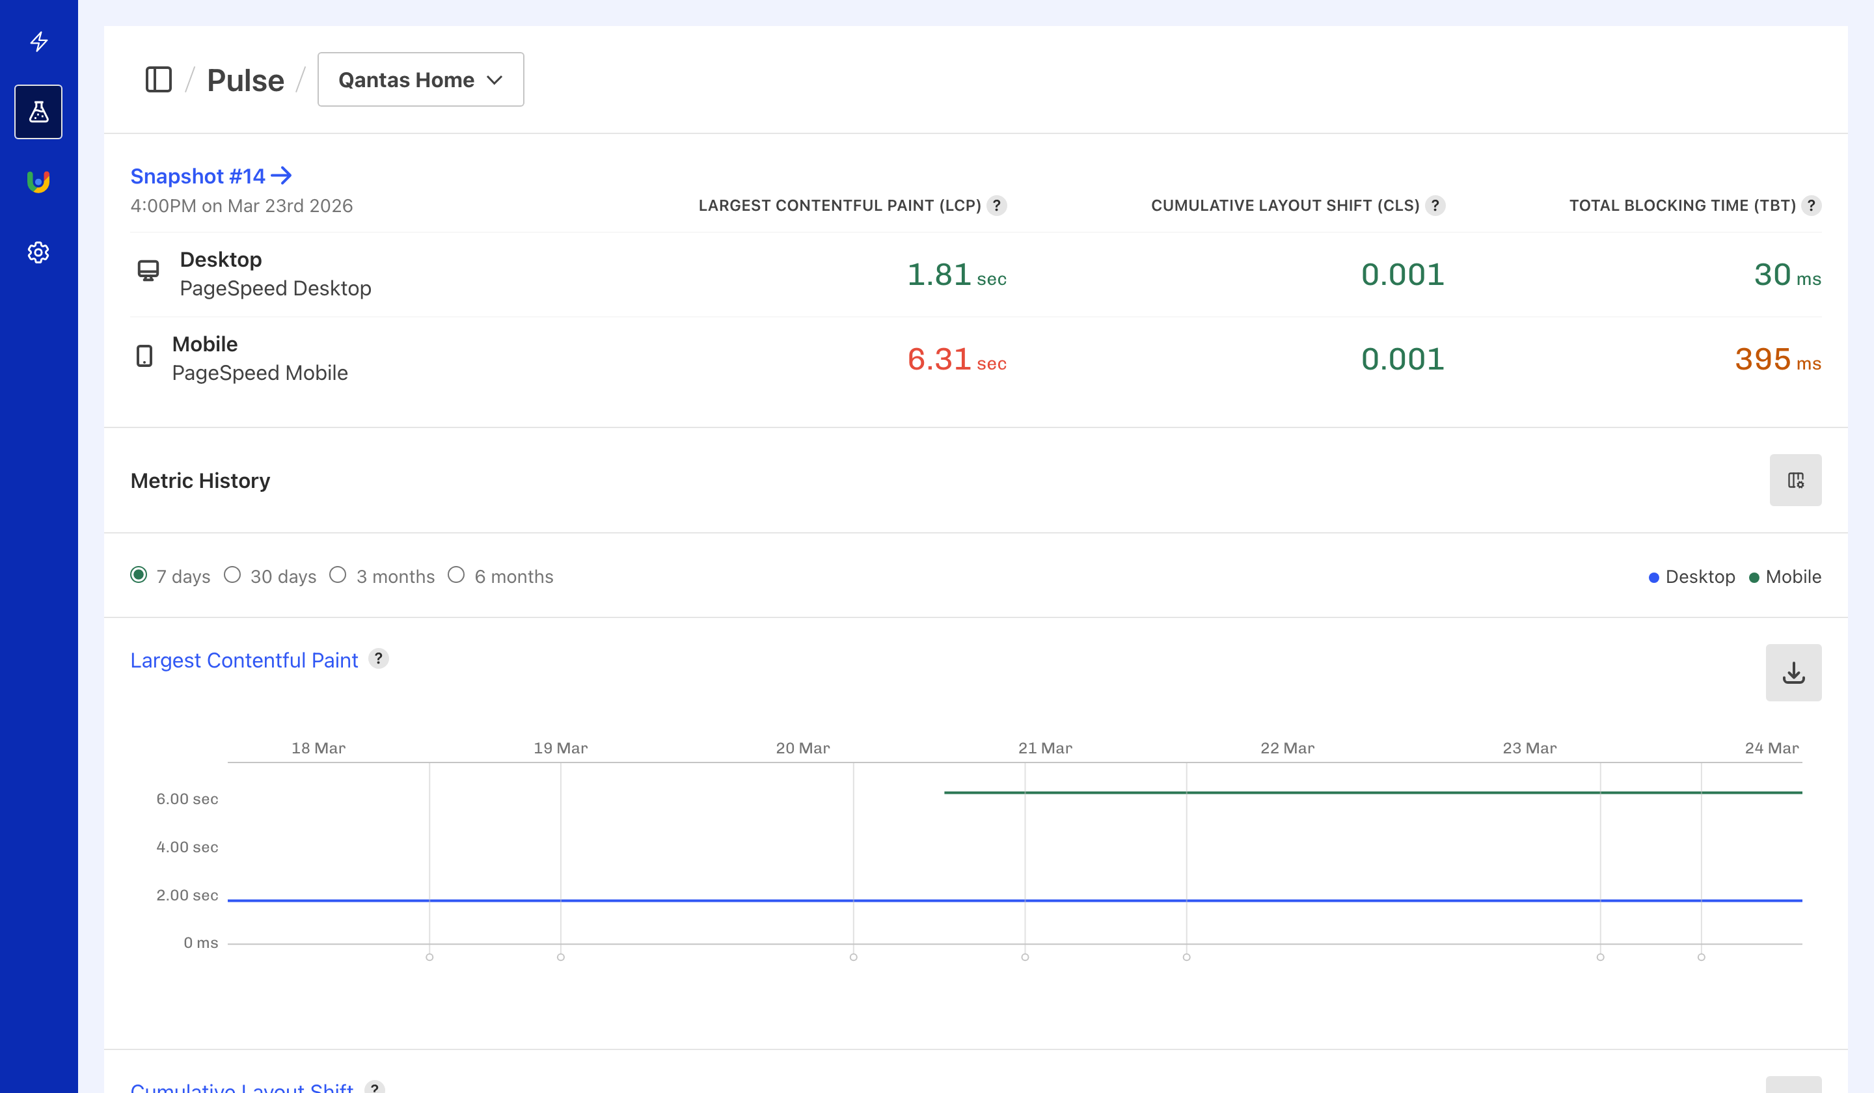Navigate to Pulse via the breadcrumb
1874x1093 pixels.
tap(245, 79)
